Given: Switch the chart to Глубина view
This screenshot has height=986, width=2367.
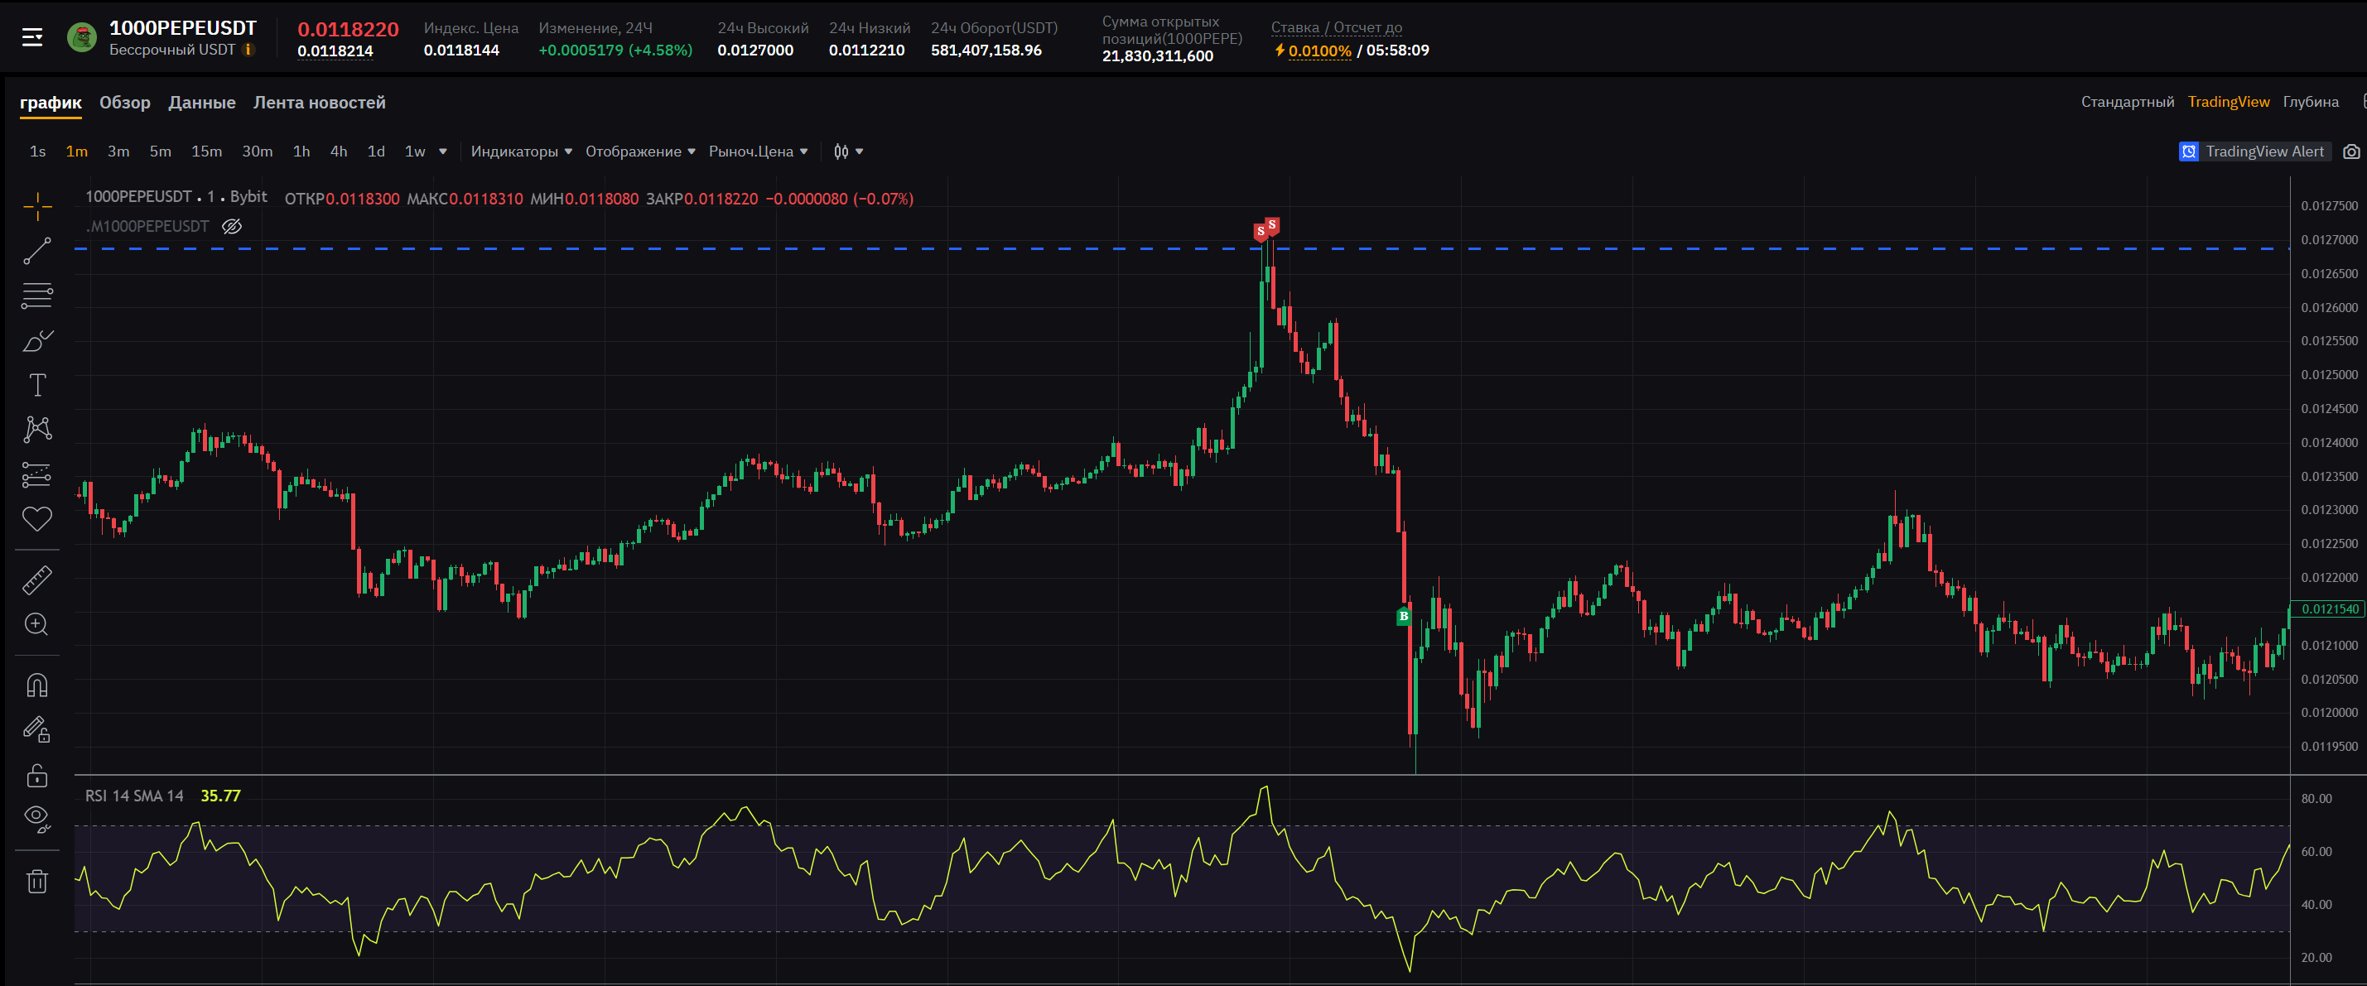Looking at the screenshot, I should pos(2310,102).
